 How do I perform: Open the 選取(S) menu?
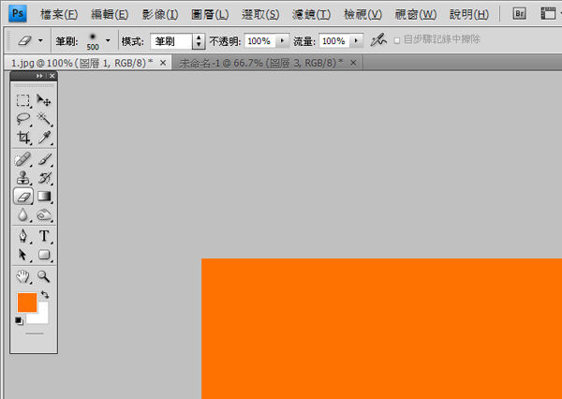click(x=260, y=15)
